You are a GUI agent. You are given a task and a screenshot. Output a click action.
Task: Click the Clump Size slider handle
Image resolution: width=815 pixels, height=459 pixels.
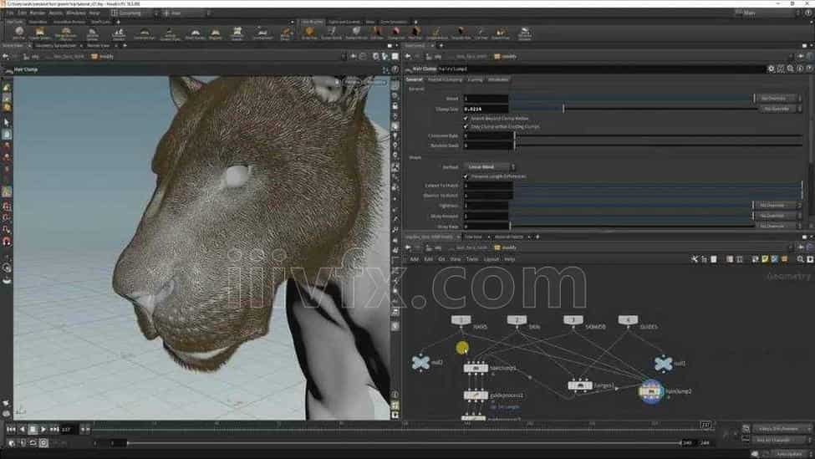tap(563, 109)
